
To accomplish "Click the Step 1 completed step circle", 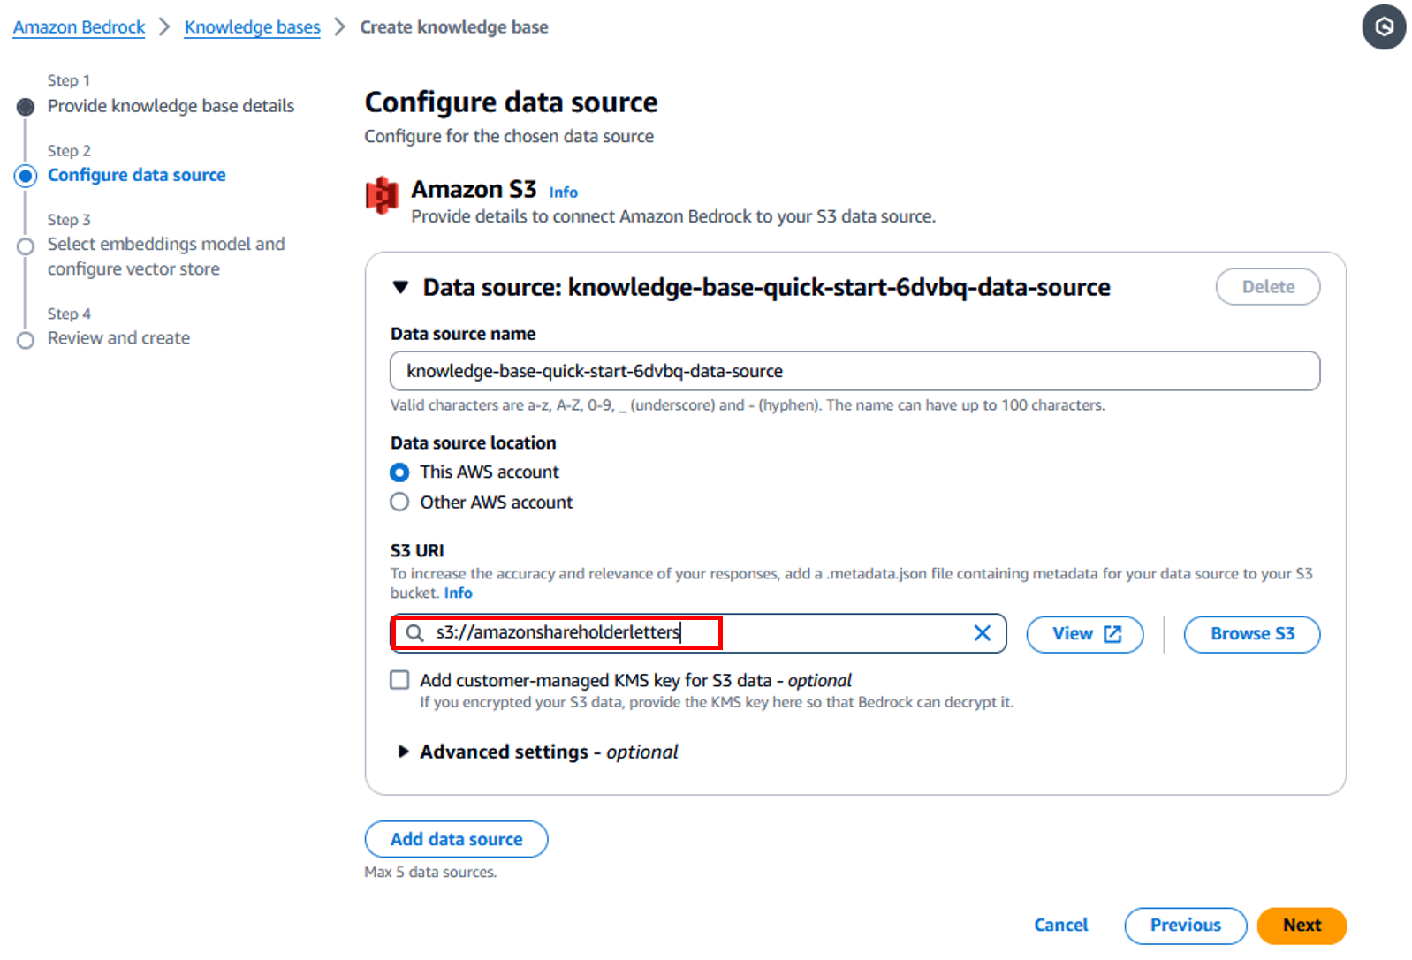I will coord(26,107).
